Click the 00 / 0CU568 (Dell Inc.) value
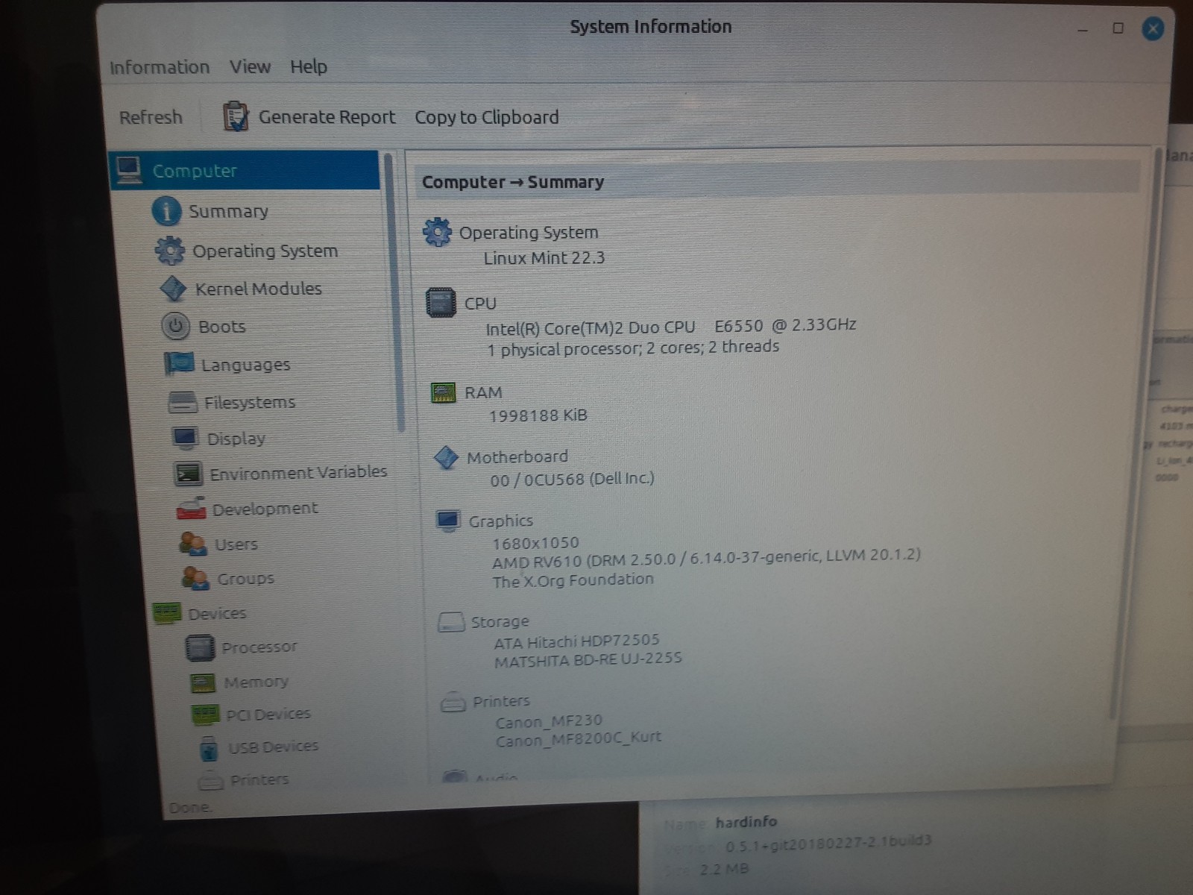Image resolution: width=1193 pixels, height=895 pixels. click(572, 479)
